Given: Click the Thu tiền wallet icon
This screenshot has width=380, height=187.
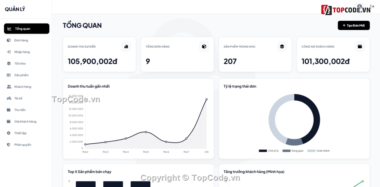Looking at the screenshot, I should point(9,110).
